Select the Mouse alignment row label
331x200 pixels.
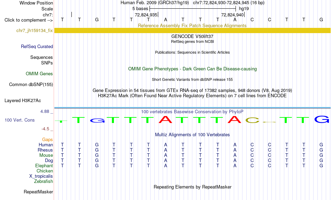(x=46, y=155)
